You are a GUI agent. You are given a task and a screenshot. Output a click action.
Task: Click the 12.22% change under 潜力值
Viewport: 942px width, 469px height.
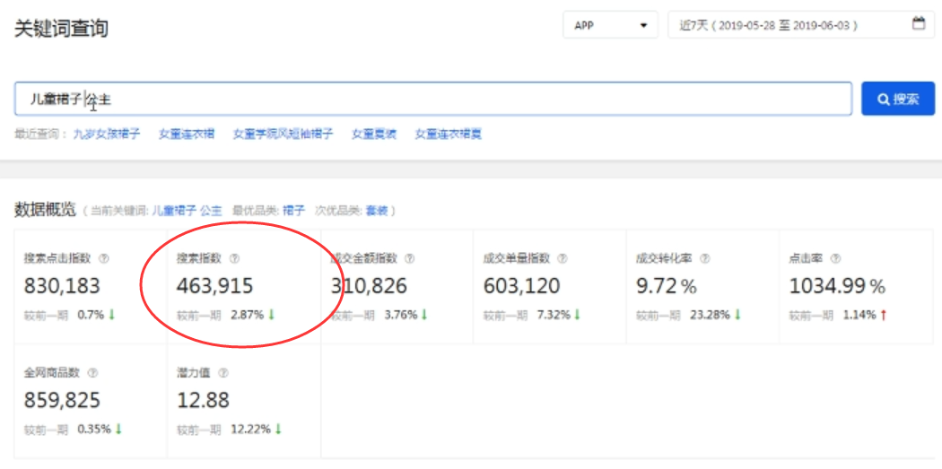(250, 429)
